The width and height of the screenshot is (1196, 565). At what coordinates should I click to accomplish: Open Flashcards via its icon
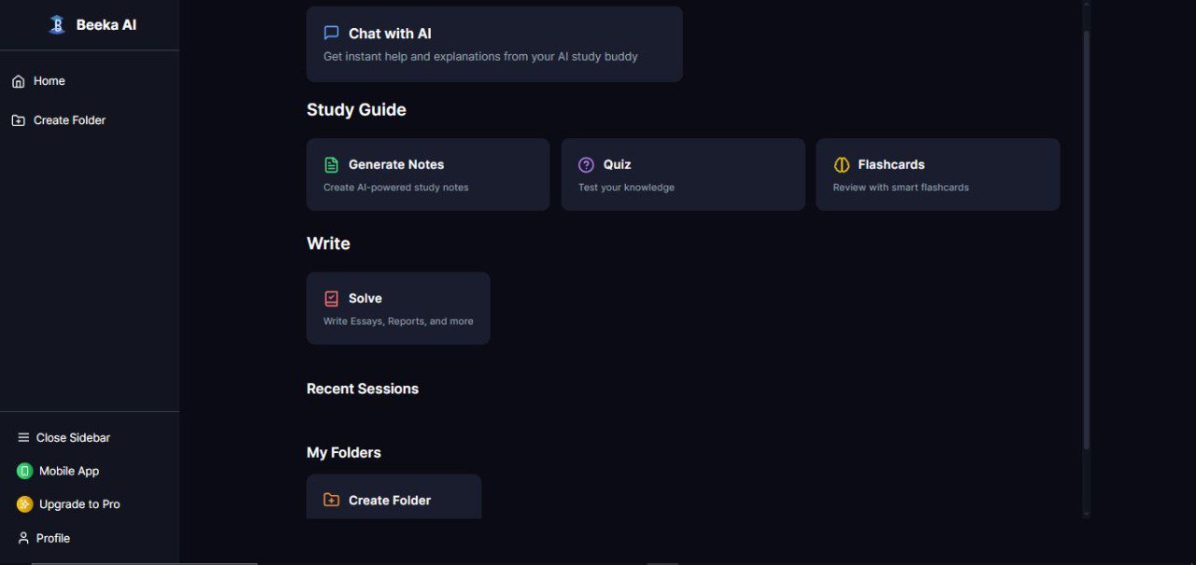[841, 163]
